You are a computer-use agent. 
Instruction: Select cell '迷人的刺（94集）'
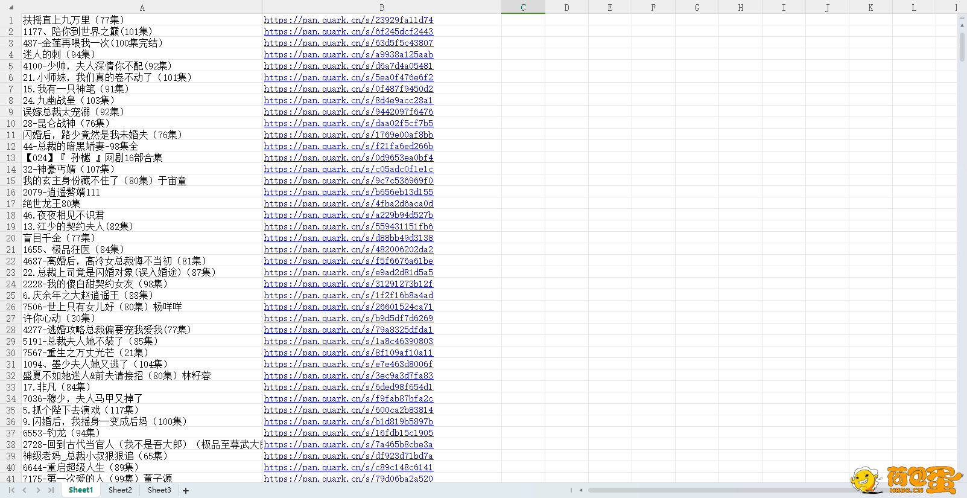click(x=142, y=54)
